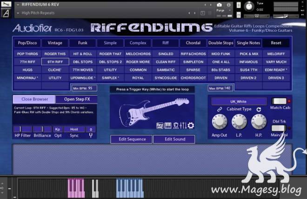The width and height of the screenshot is (307, 199).
Task: Load the 80s STABS loop
Action: click(220, 70)
